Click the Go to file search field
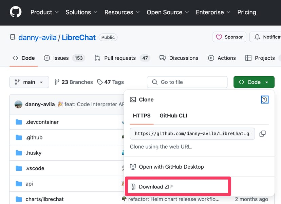Screen dimensions: 281x204 coord(187,82)
